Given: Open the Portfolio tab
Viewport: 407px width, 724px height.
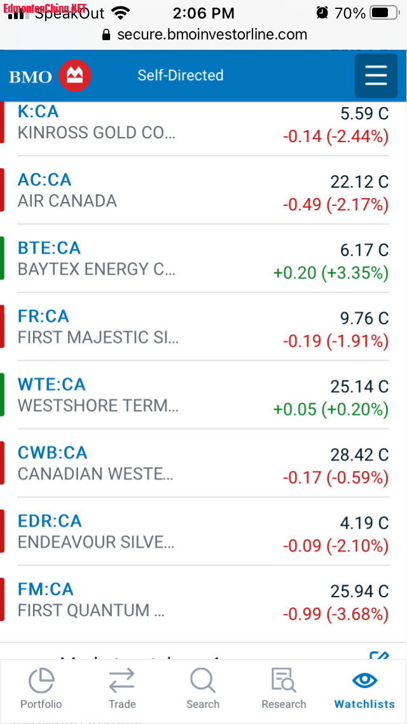Looking at the screenshot, I should (x=41, y=688).
